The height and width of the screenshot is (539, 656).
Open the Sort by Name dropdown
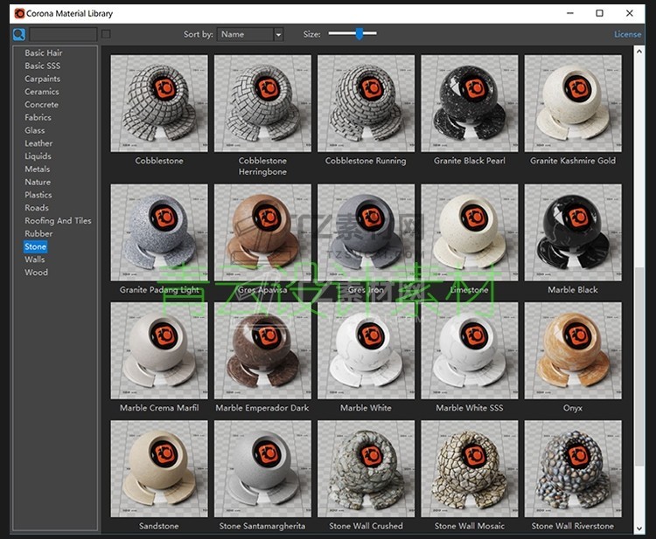pyautogui.click(x=250, y=34)
